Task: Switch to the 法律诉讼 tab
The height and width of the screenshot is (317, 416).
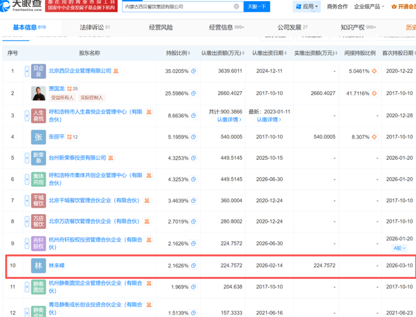Action: pos(95,28)
